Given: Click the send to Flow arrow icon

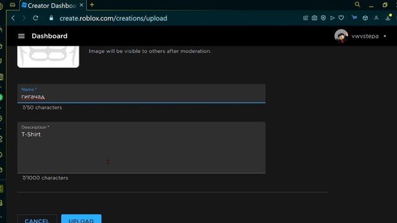Looking at the screenshot, I should point(332,18).
